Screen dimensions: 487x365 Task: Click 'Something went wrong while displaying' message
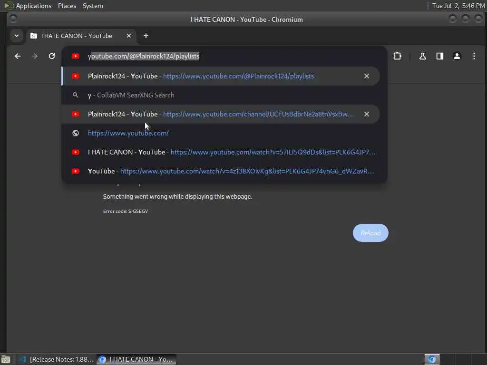coord(178,196)
